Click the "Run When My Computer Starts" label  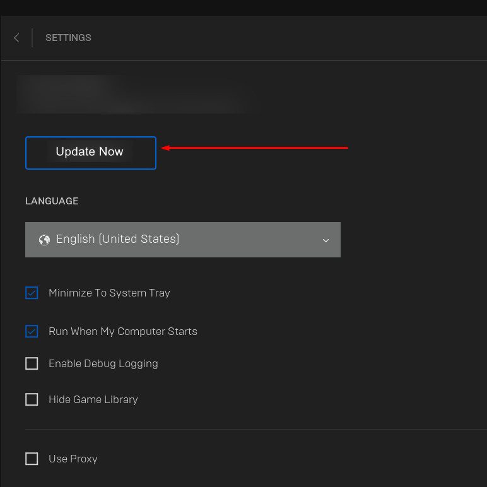pos(123,331)
